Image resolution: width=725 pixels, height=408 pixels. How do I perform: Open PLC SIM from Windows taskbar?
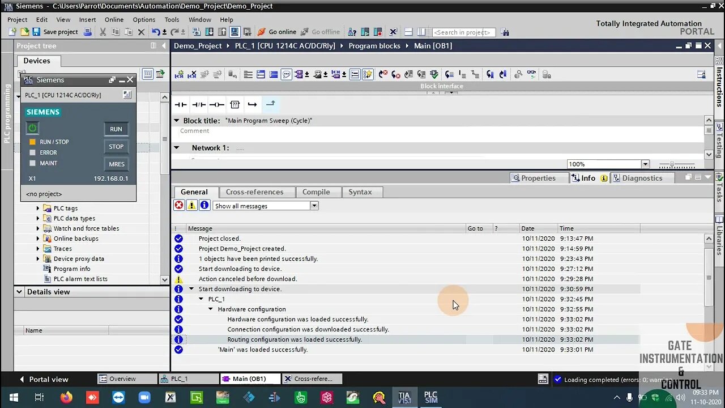[x=430, y=397]
